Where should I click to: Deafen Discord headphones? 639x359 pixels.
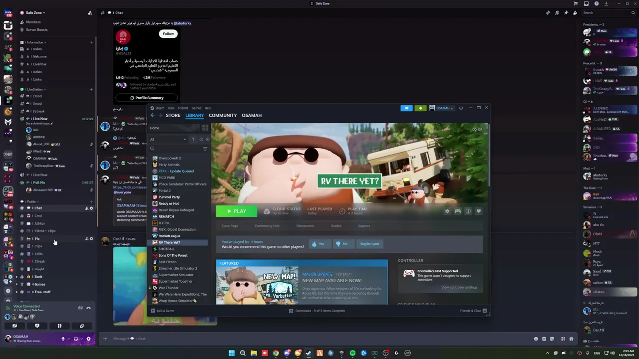tap(76, 339)
